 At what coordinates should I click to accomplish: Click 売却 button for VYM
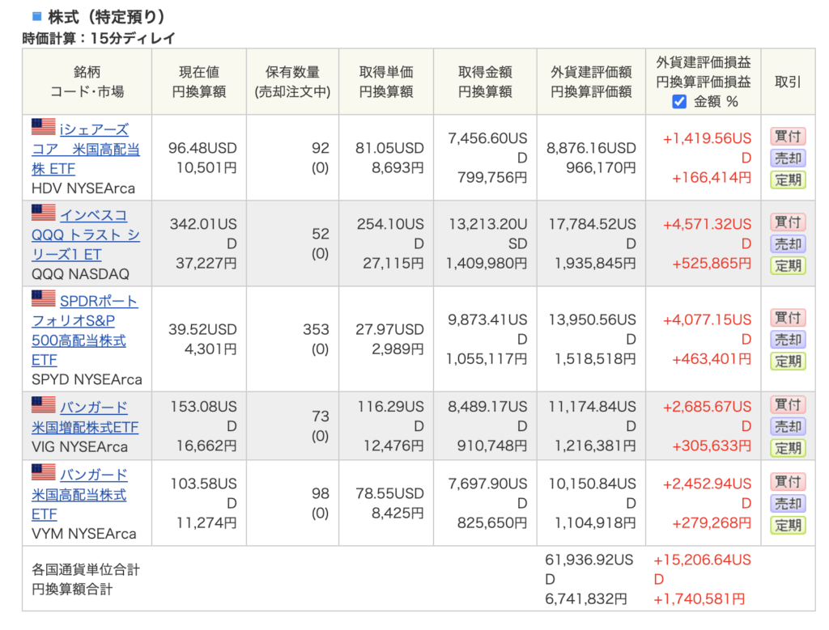(x=788, y=504)
